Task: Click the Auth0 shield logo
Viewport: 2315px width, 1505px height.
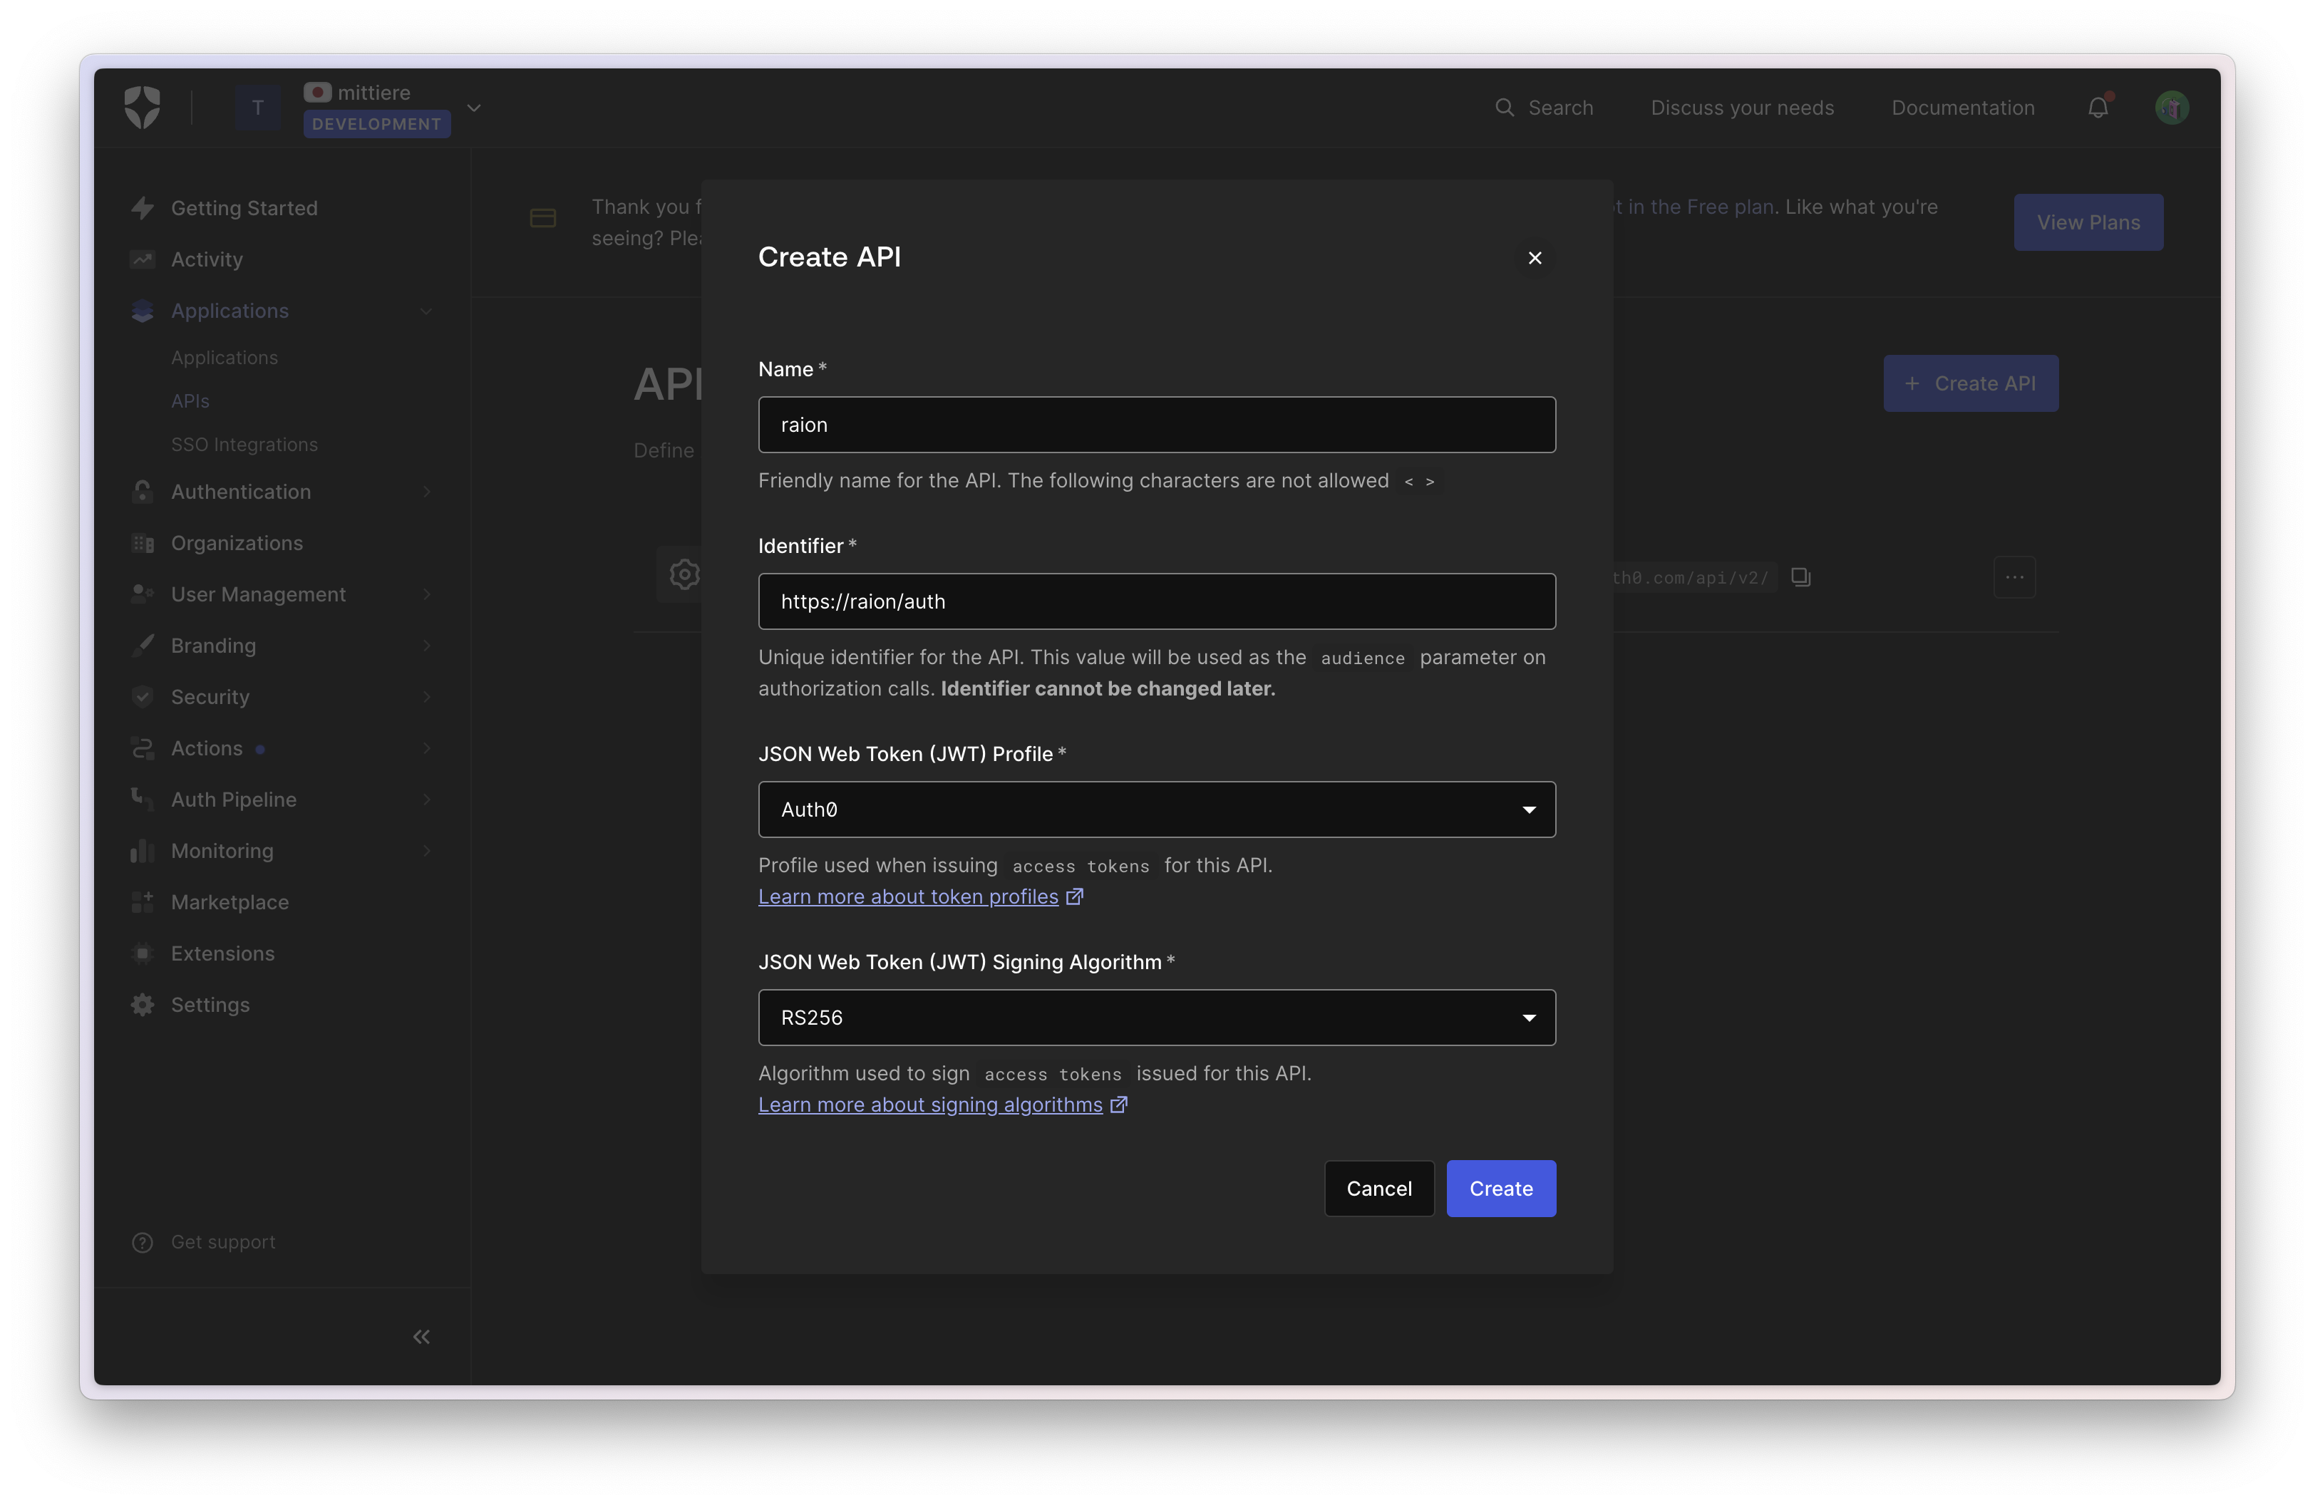Action: [x=142, y=107]
